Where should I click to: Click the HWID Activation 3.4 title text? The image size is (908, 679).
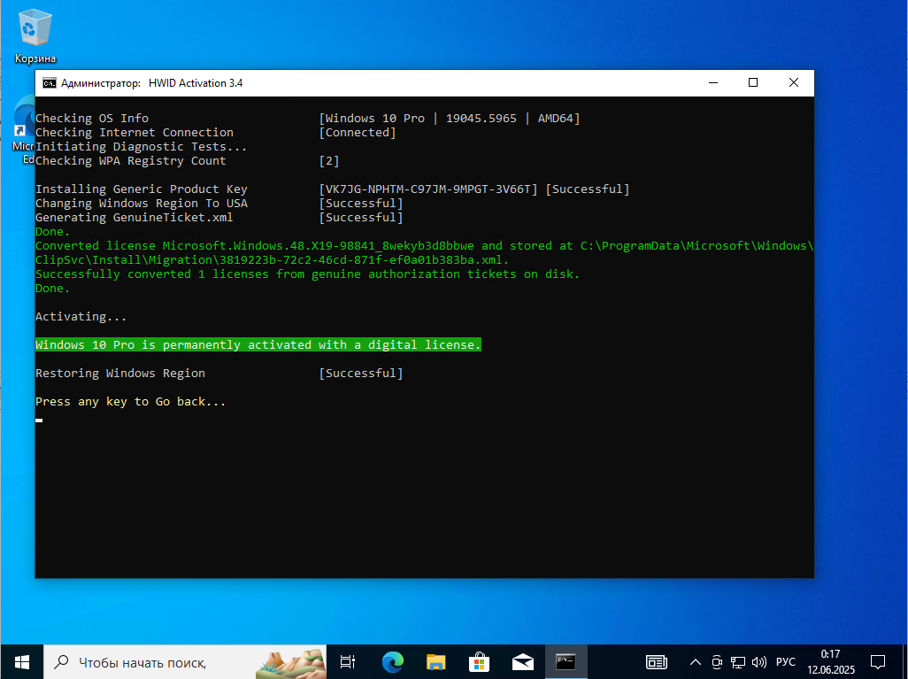[196, 83]
